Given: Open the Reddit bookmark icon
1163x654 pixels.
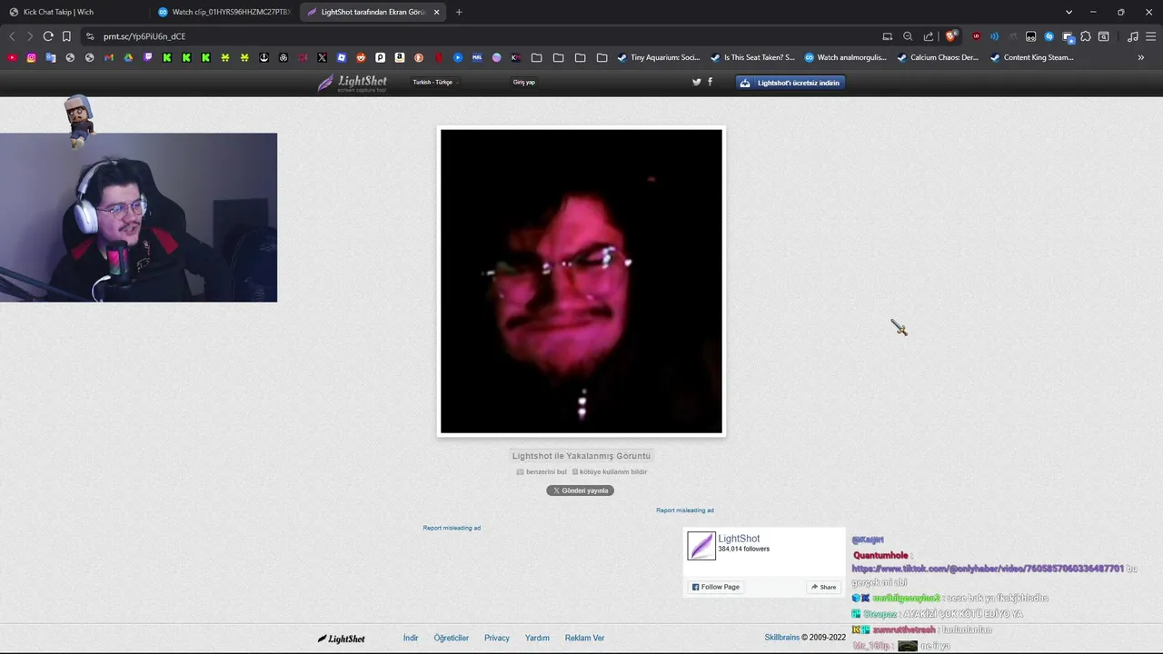Looking at the screenshot, I should pyautogui.click(x=361, y=57).
